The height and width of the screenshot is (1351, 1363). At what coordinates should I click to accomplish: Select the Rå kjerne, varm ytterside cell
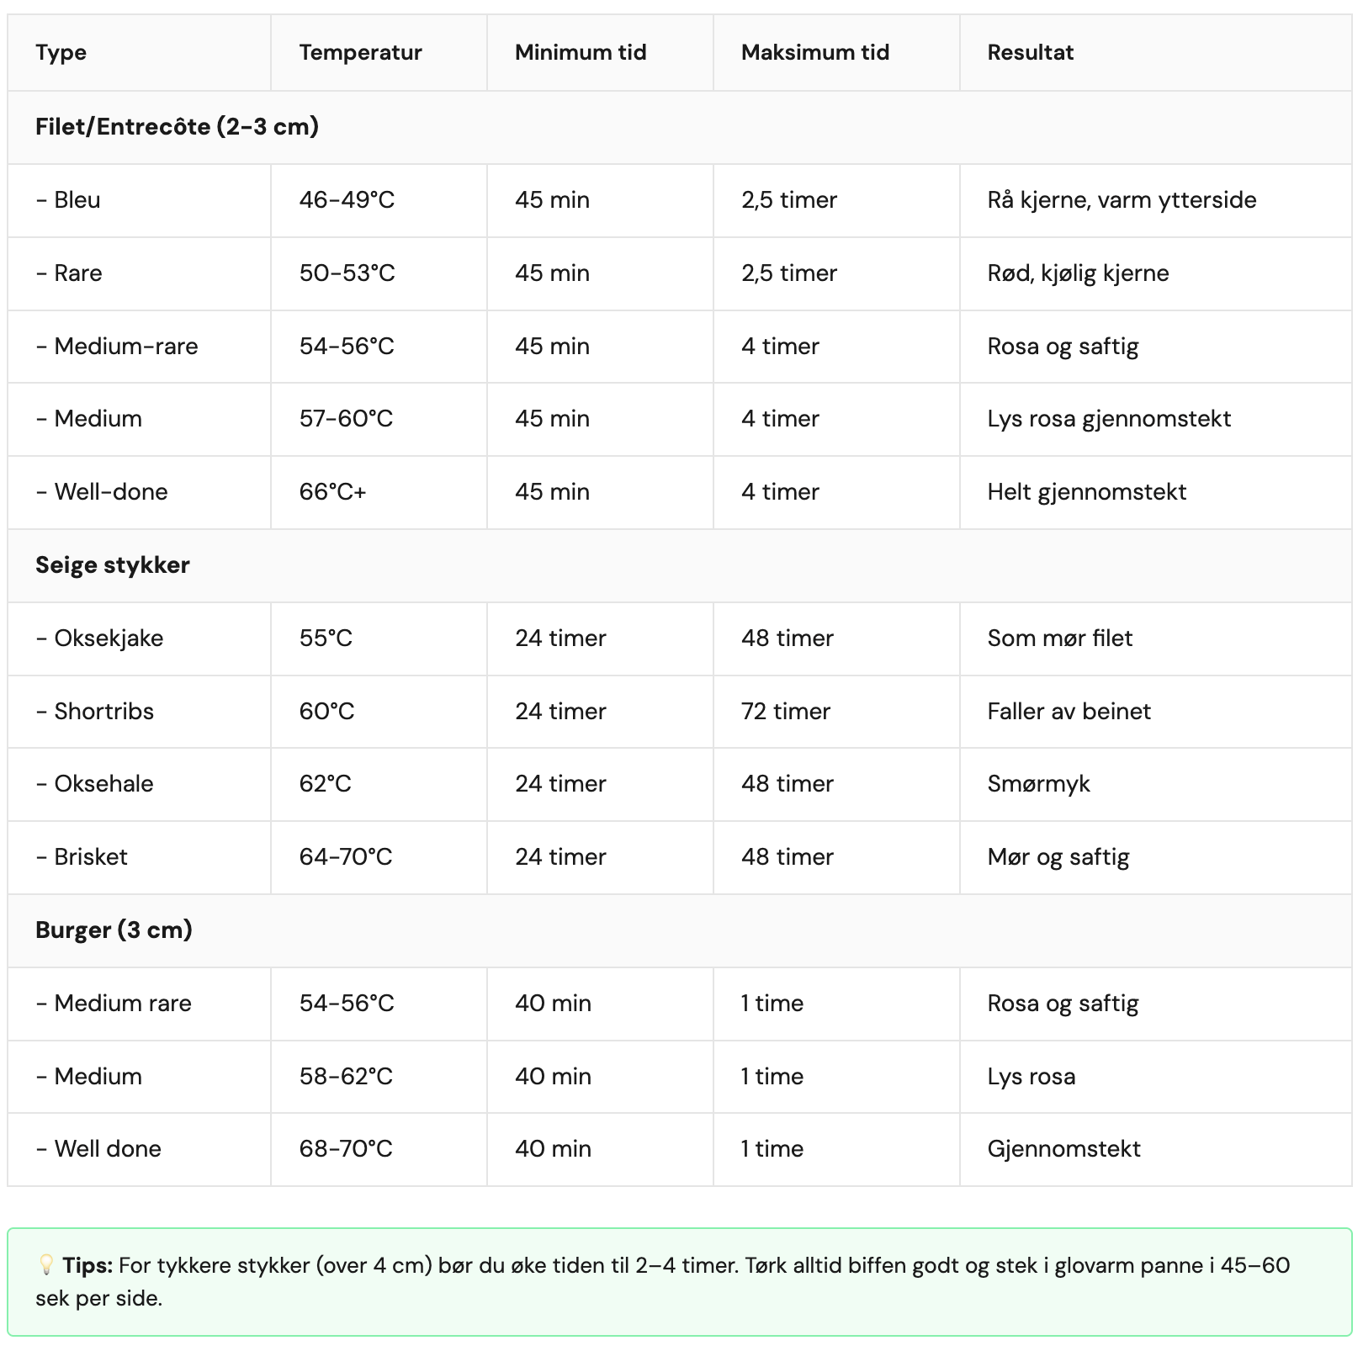(1122, 199)
